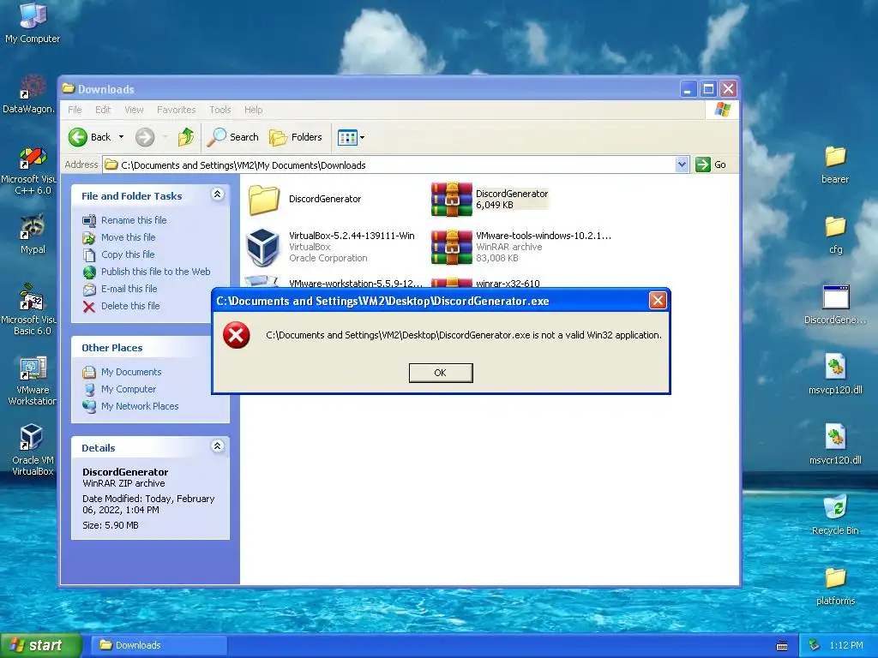
Task: Toggle the Folders pane
Action: tap(296, 137)
